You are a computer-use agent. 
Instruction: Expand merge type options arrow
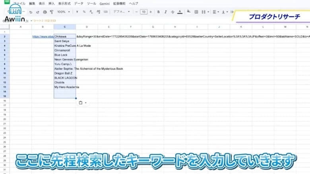point(208,12)
